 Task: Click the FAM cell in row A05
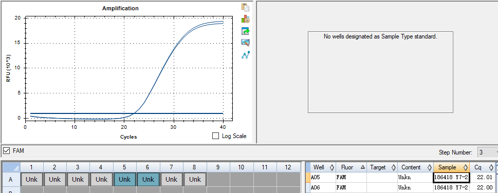pyautogui.click(x=351, y=177)
